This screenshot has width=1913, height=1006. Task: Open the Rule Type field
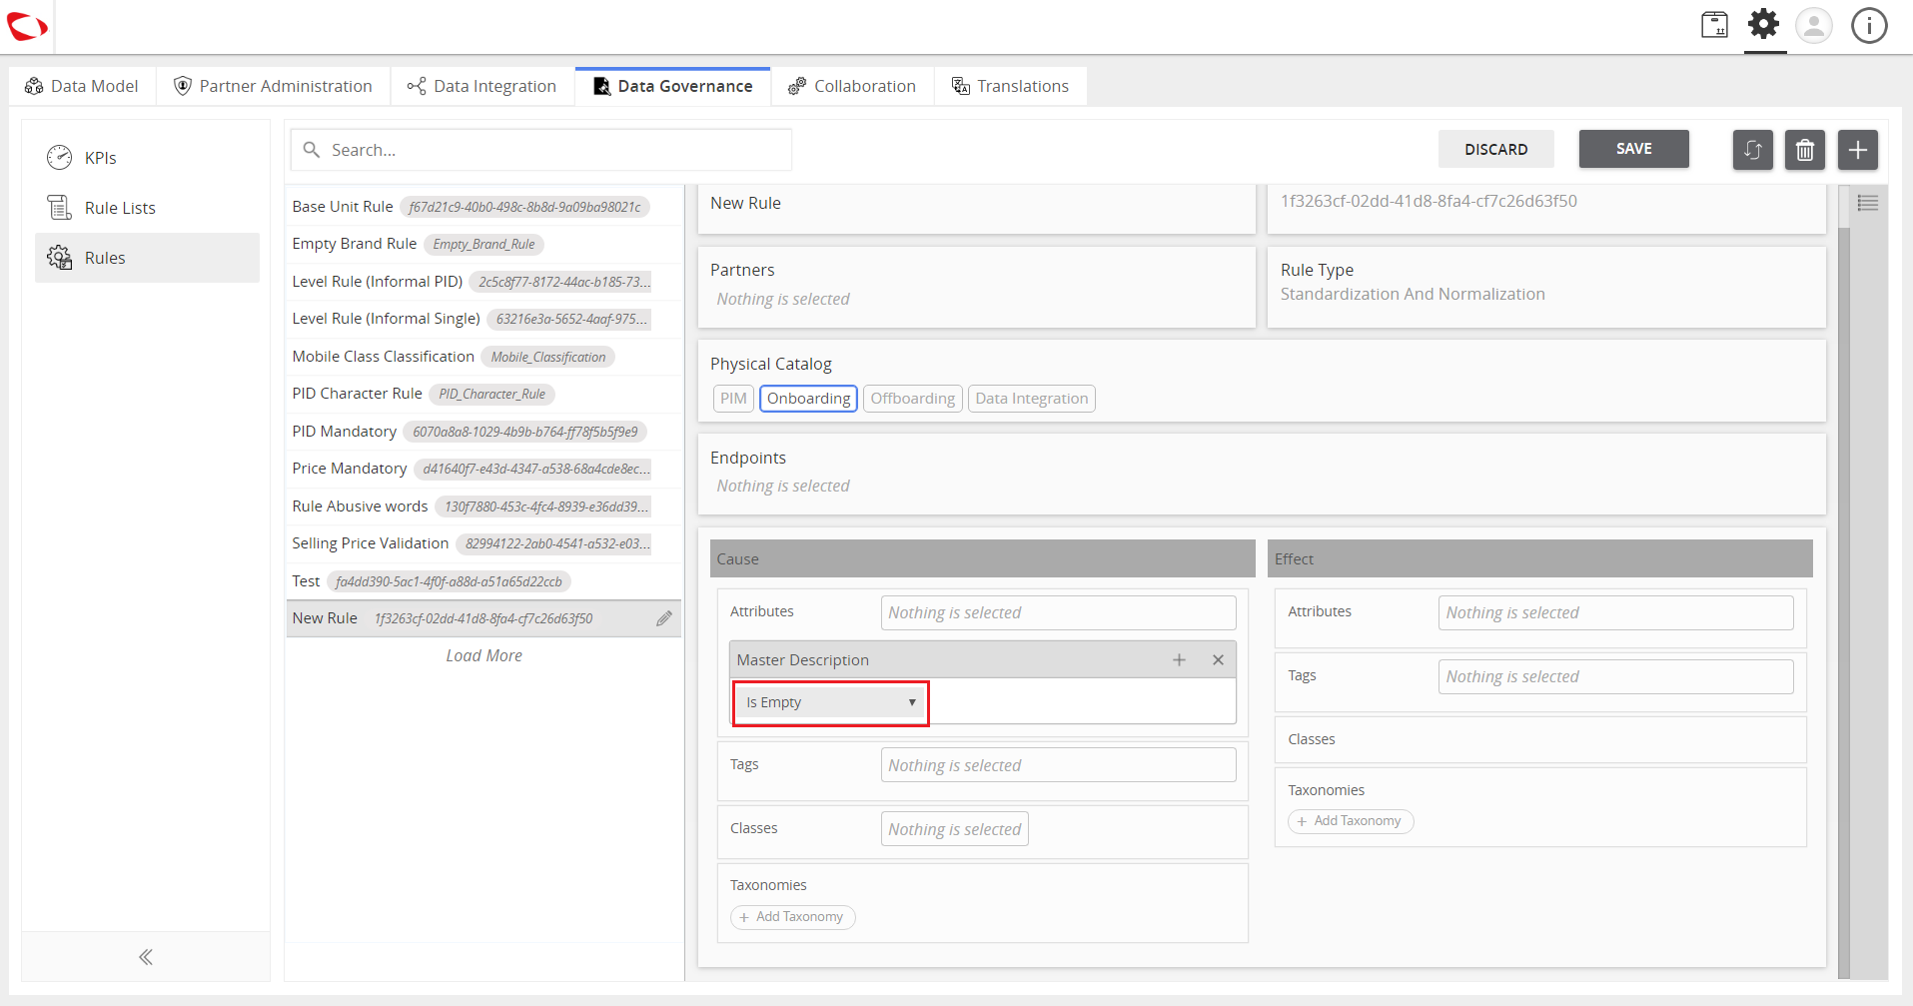[x=1546, y=287]
